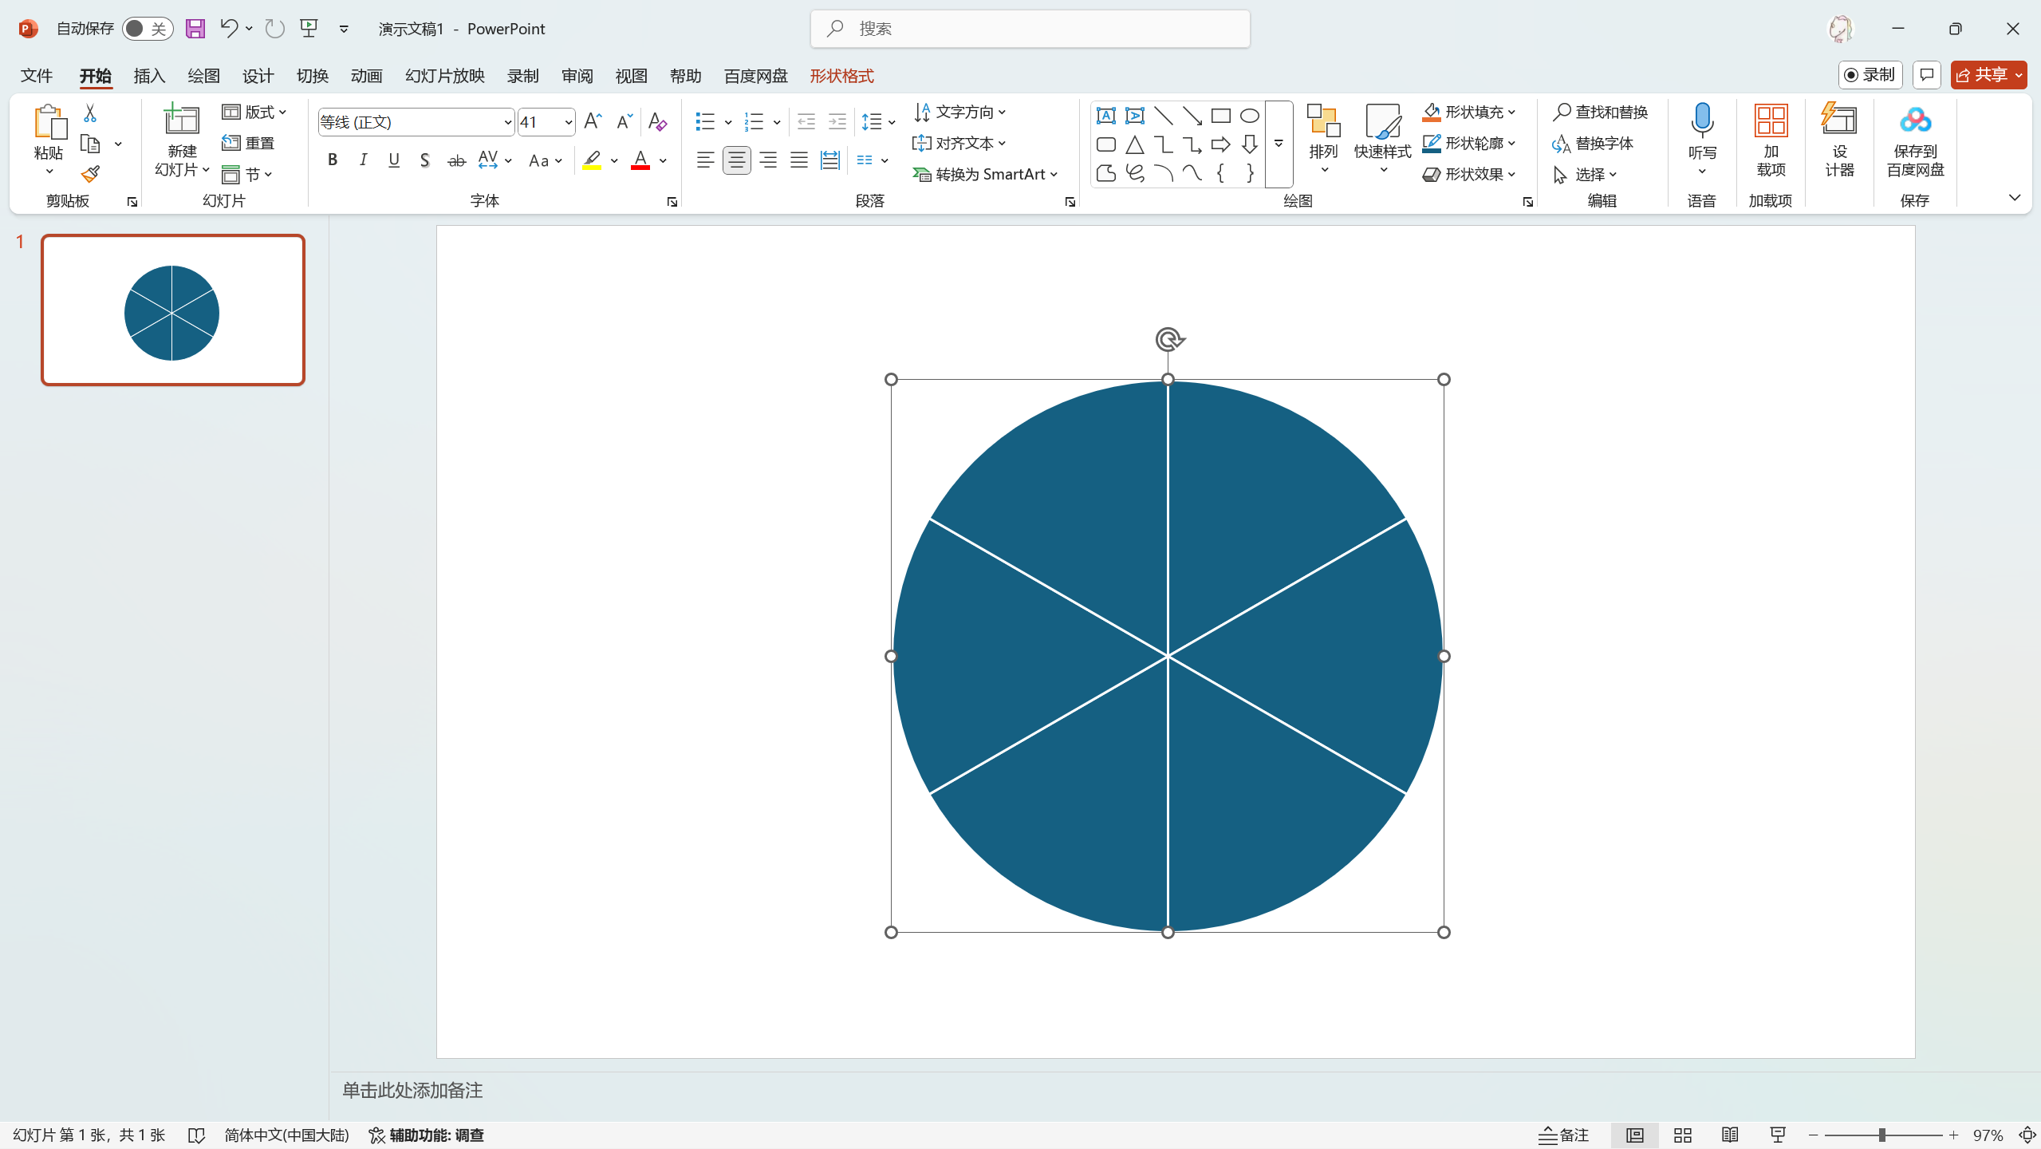Screen dimensions: 2041x1149
Task: Click the Cut scissors icon
Action: click(90, 113)
